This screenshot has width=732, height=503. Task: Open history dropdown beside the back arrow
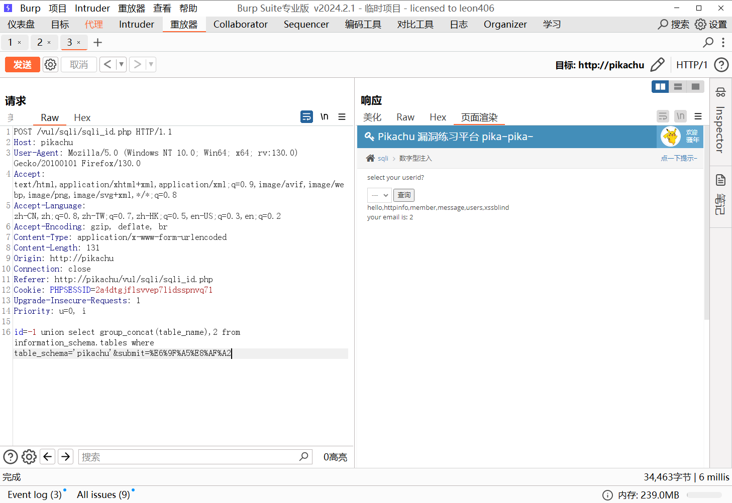point(121,64)
